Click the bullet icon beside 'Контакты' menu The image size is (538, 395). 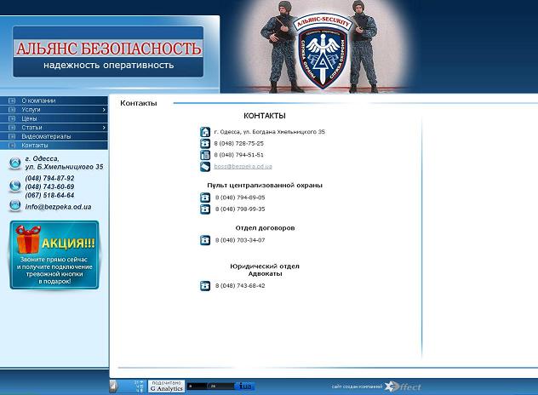pos(12,146)
